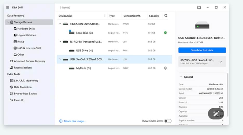The height and width of the screenshot is (135, 243).
Task: Open the Other devices category
Action: click(21, 55)
